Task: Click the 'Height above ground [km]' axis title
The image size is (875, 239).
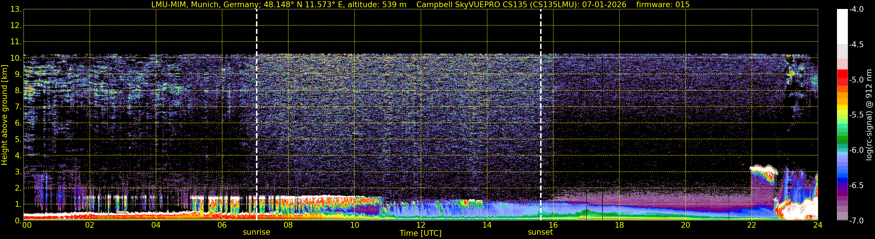Action: (x=4, y=115)
